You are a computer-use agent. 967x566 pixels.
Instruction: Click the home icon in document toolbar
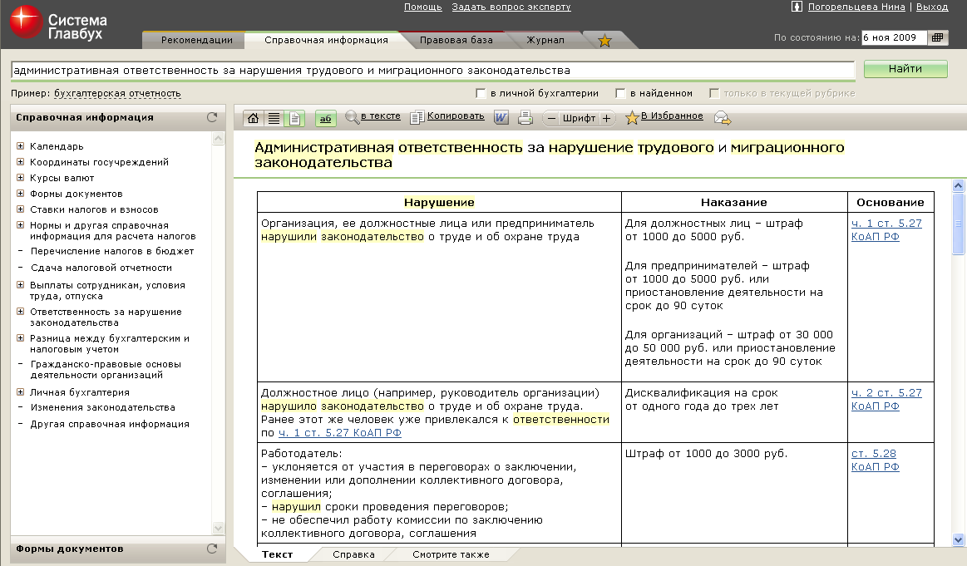coord(254,119)
